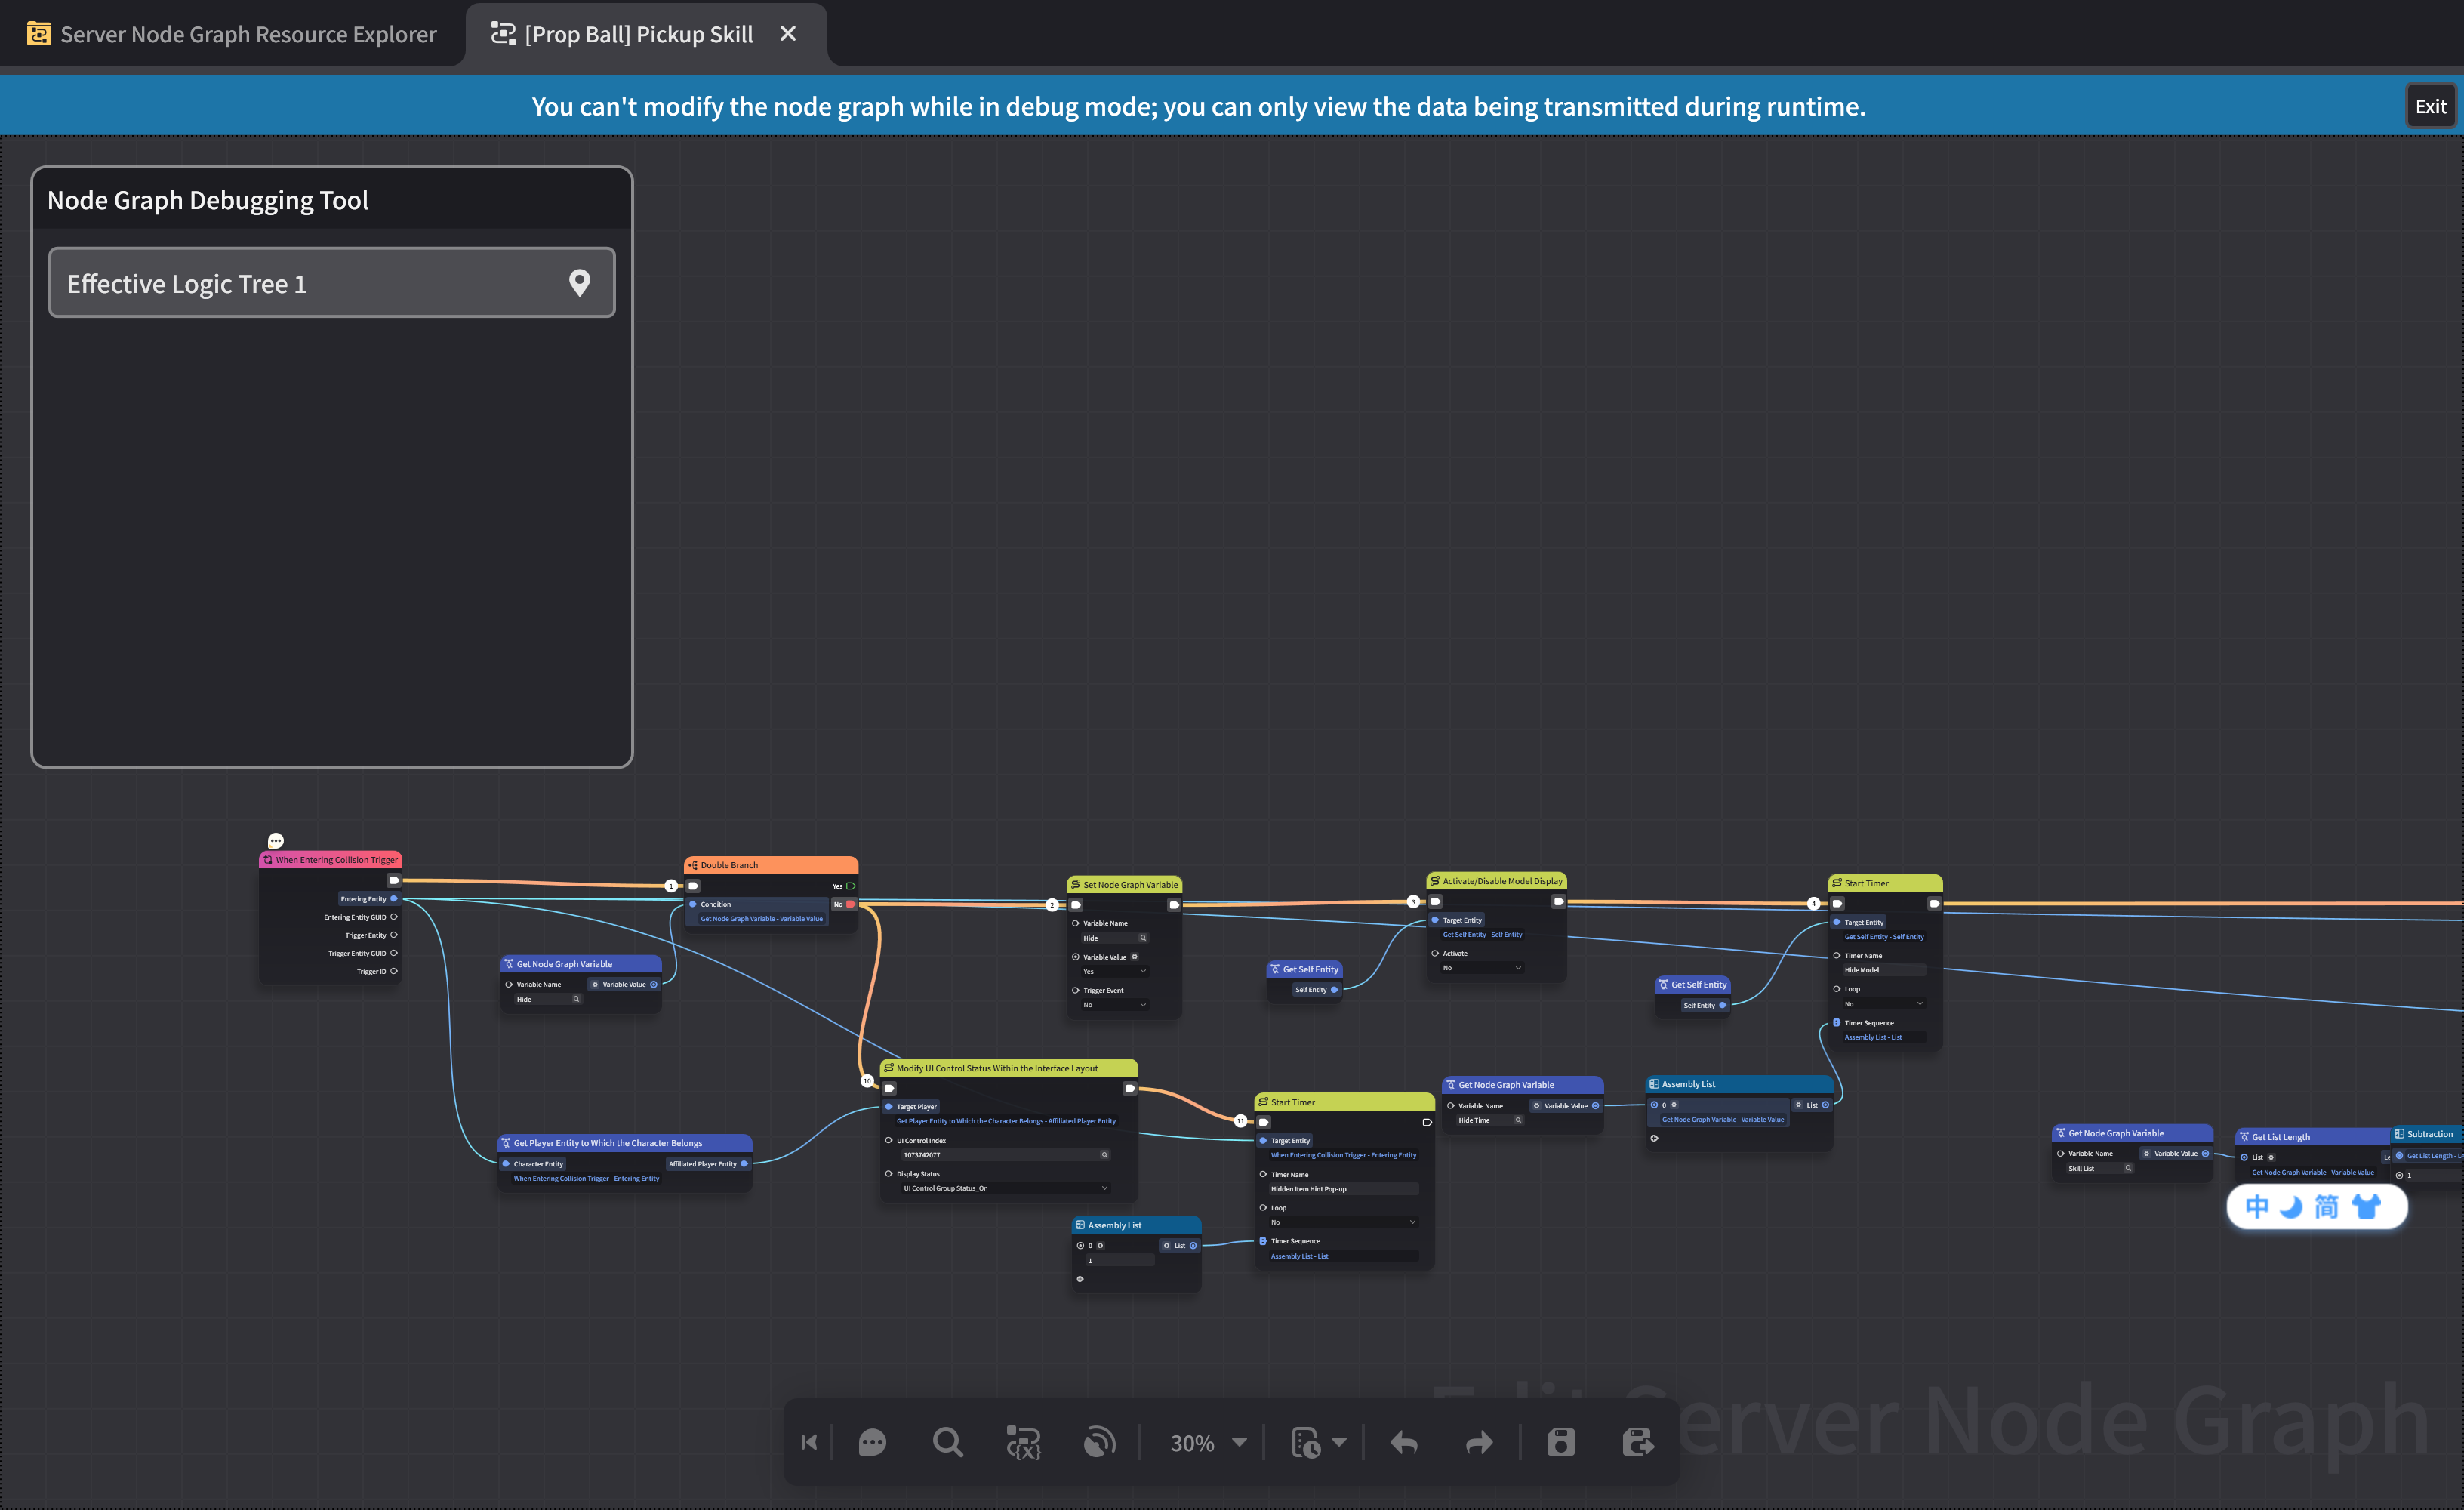Select the Subtraction node header
This screenshot has width=2464, height=1510.
(x=2427, y=1134)
